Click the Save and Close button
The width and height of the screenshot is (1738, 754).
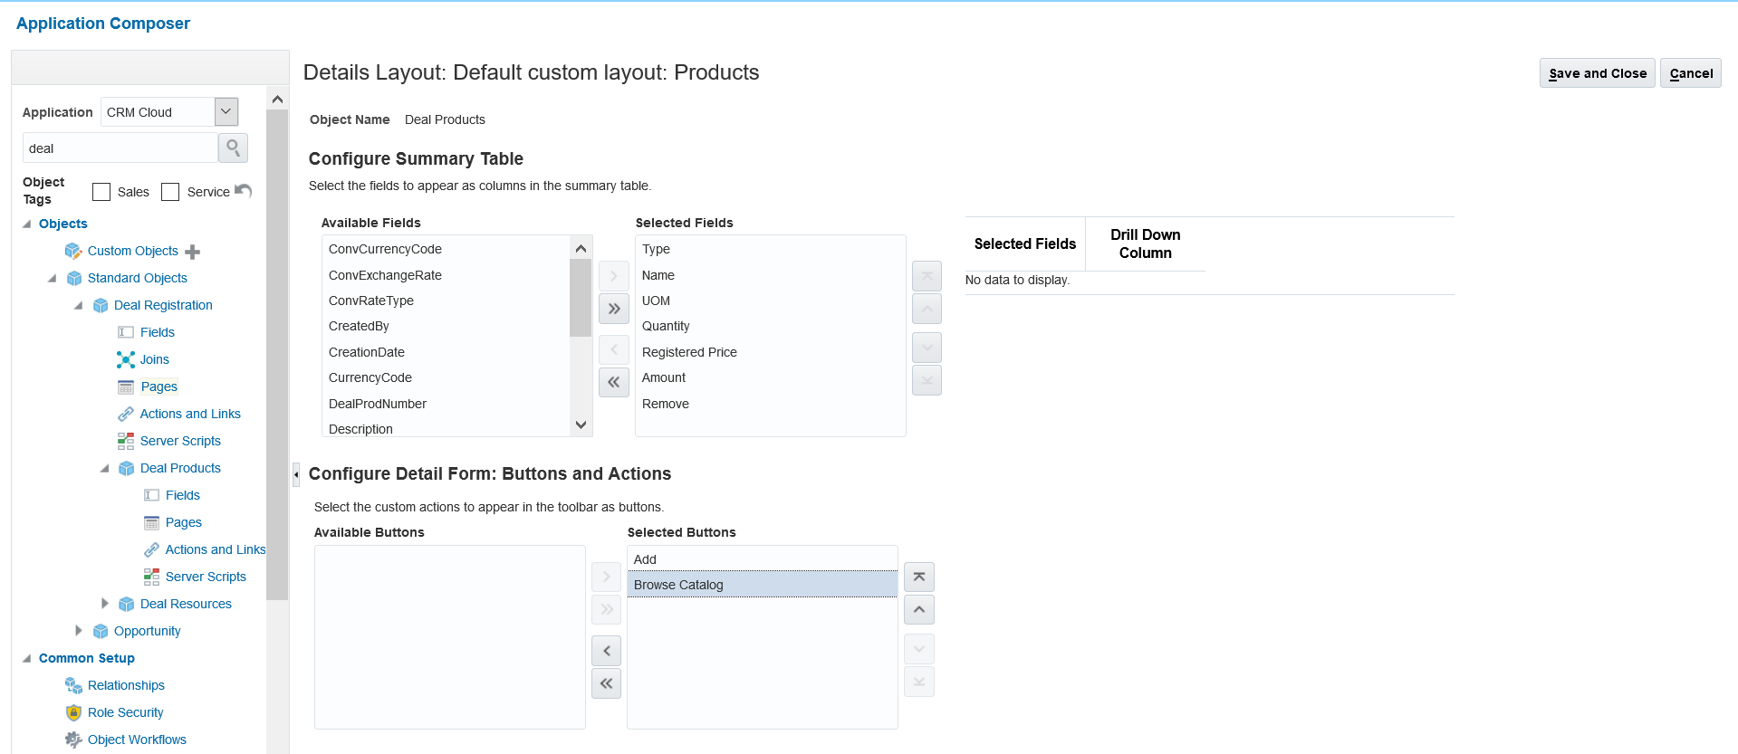click(1597, 73)
